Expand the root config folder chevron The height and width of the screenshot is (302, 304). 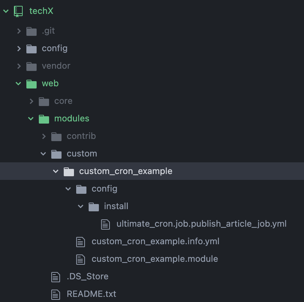point(19,49)
